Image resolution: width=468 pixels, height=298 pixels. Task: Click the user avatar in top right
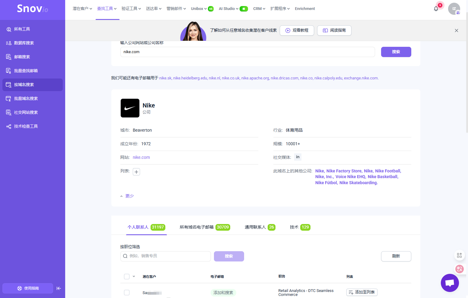point(454,9)
